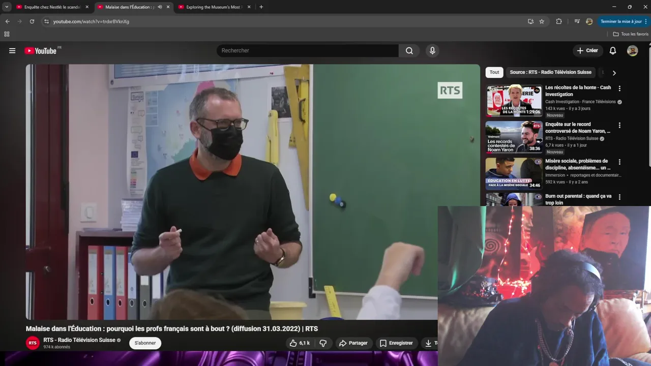Click the Immersion reportages channel text
The height and width of the screenshot is (366, 651).
pyautogui.click(x=583, y=175)
